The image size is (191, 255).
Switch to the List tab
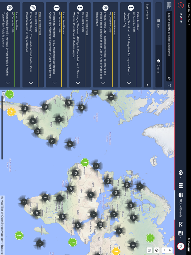(x=159, y=24)
